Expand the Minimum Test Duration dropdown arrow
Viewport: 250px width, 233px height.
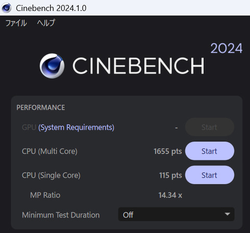[x=227, y=214]
